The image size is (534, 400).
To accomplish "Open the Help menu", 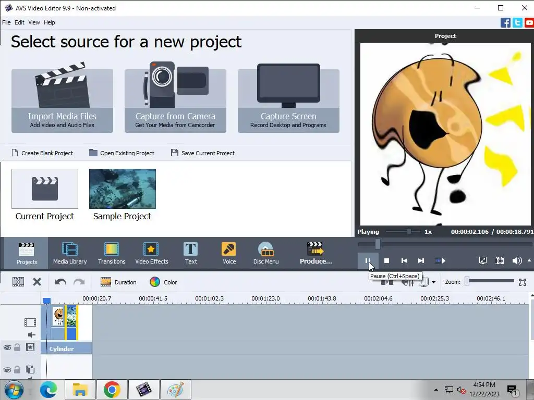I will click(x=49, y=22).
